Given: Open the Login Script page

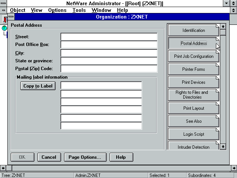Looking at the screenshot, I should [194, 134].
